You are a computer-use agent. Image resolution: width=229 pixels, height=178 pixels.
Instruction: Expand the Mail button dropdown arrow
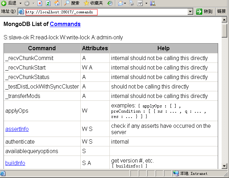click(125, 3)
